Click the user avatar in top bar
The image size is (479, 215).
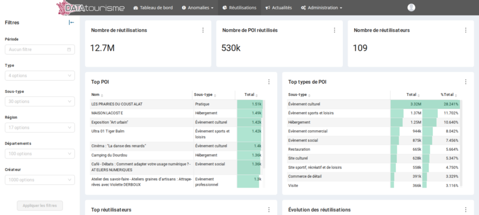[x=411, y=7]
